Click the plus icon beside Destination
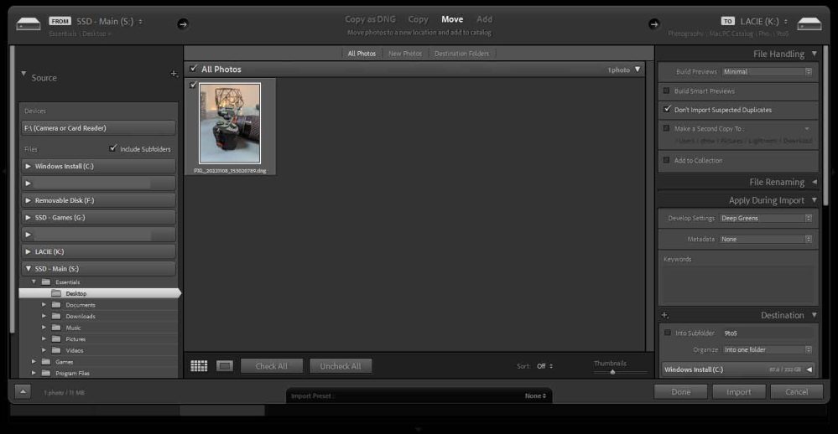838x434 pixels. [664, 315]
